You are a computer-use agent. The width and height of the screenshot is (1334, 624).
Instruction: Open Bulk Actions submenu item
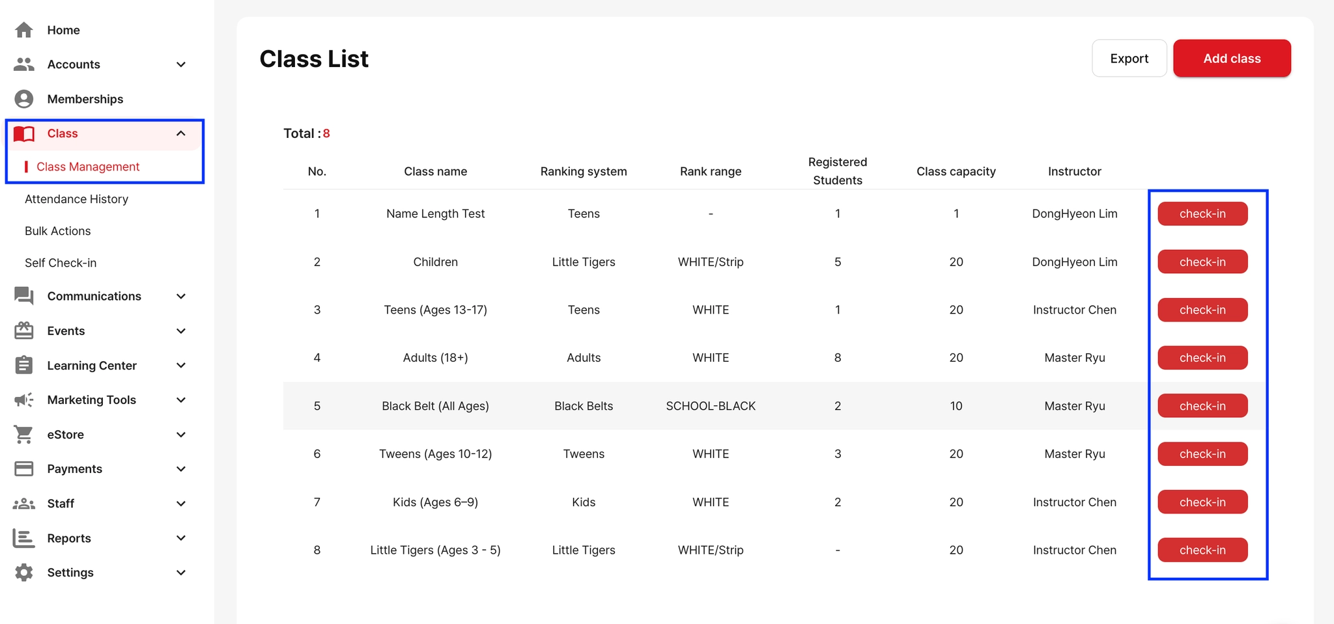point(57,231)
